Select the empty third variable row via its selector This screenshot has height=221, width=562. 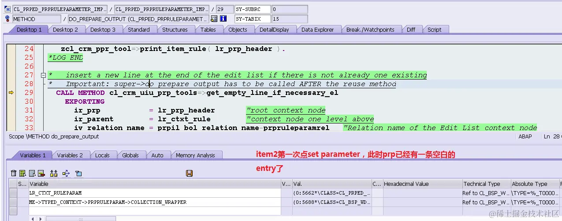click(x=13, y=211)
